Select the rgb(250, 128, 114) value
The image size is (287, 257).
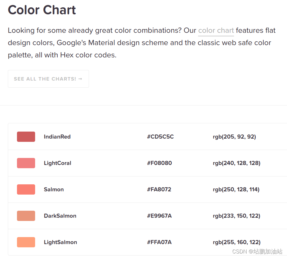[x=236, y=189]
